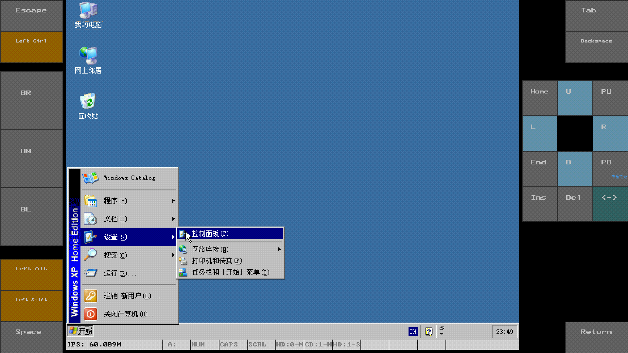Tap the R right arrow key
The width and height of the screenshot is (628, 353).
pyautogui.click(x=610, y=133)
